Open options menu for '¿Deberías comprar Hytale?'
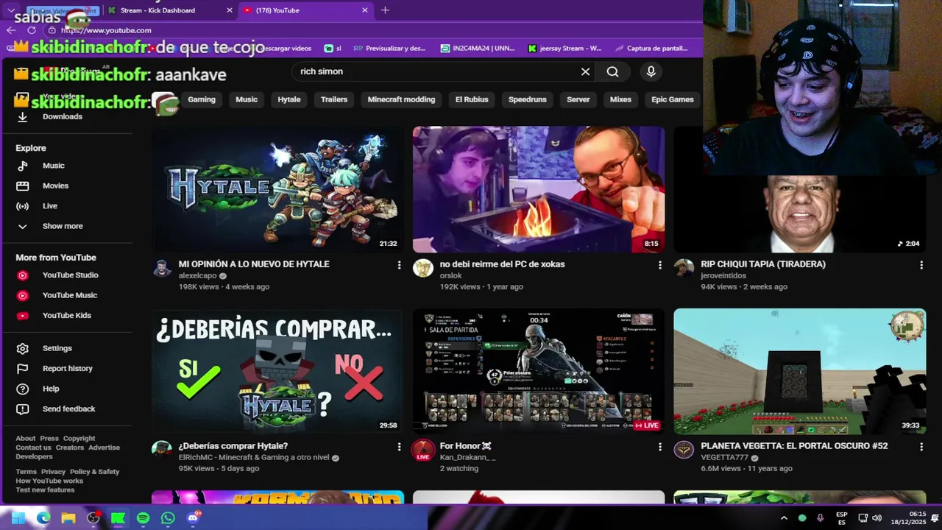942x530 pixels. (400, 447)
